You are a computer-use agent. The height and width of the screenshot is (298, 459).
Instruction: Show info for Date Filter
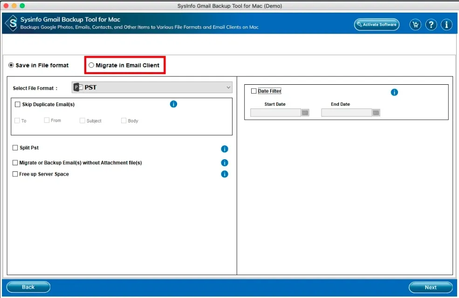394,92
